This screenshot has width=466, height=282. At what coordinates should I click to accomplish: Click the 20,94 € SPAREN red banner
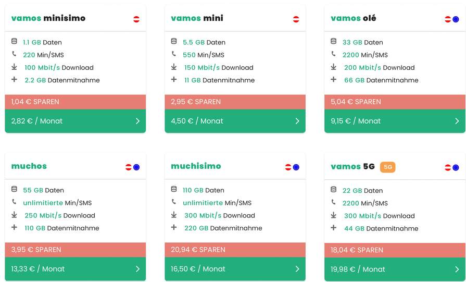click(235, 250)
